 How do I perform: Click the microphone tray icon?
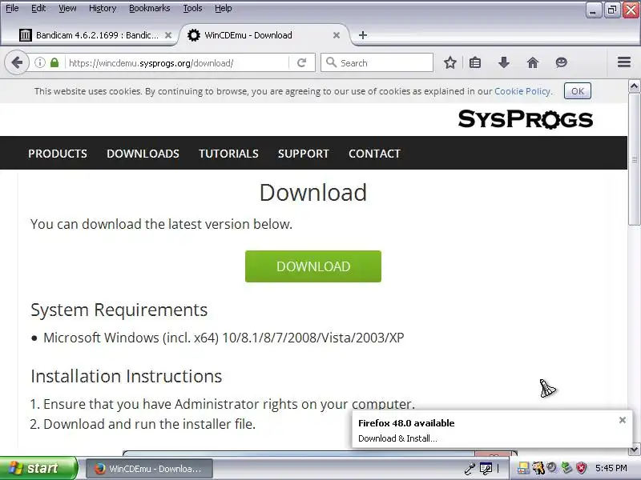[470, 469]
